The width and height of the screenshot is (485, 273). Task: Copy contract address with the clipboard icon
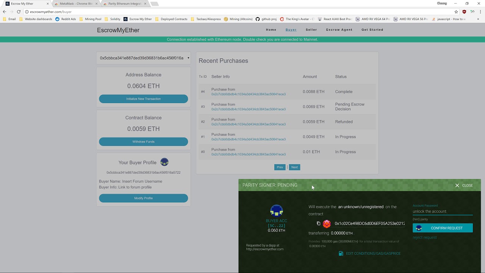[318, 224]
